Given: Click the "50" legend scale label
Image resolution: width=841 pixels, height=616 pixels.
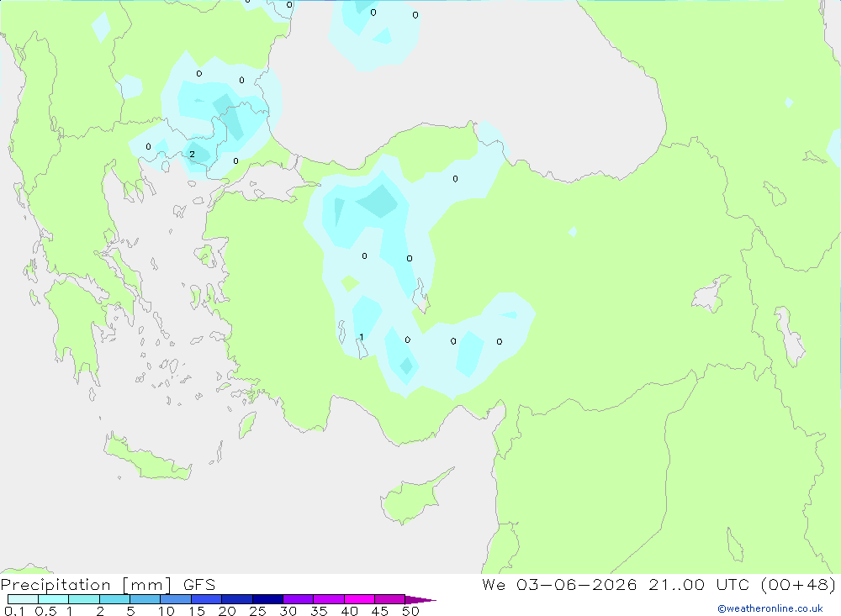Looking at the screenshot, I should [x=411, y=611].
